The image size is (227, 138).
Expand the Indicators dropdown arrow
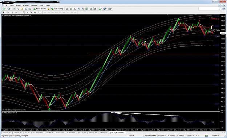[101, 9]
